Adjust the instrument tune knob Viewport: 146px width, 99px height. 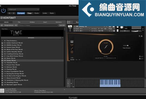tap(122, 27)
